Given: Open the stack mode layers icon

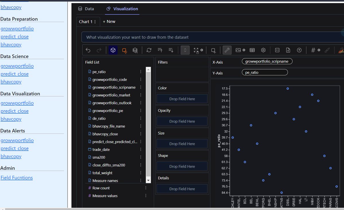Looking at the screenshot, I should pyautogui.click(x=135, y=50).
